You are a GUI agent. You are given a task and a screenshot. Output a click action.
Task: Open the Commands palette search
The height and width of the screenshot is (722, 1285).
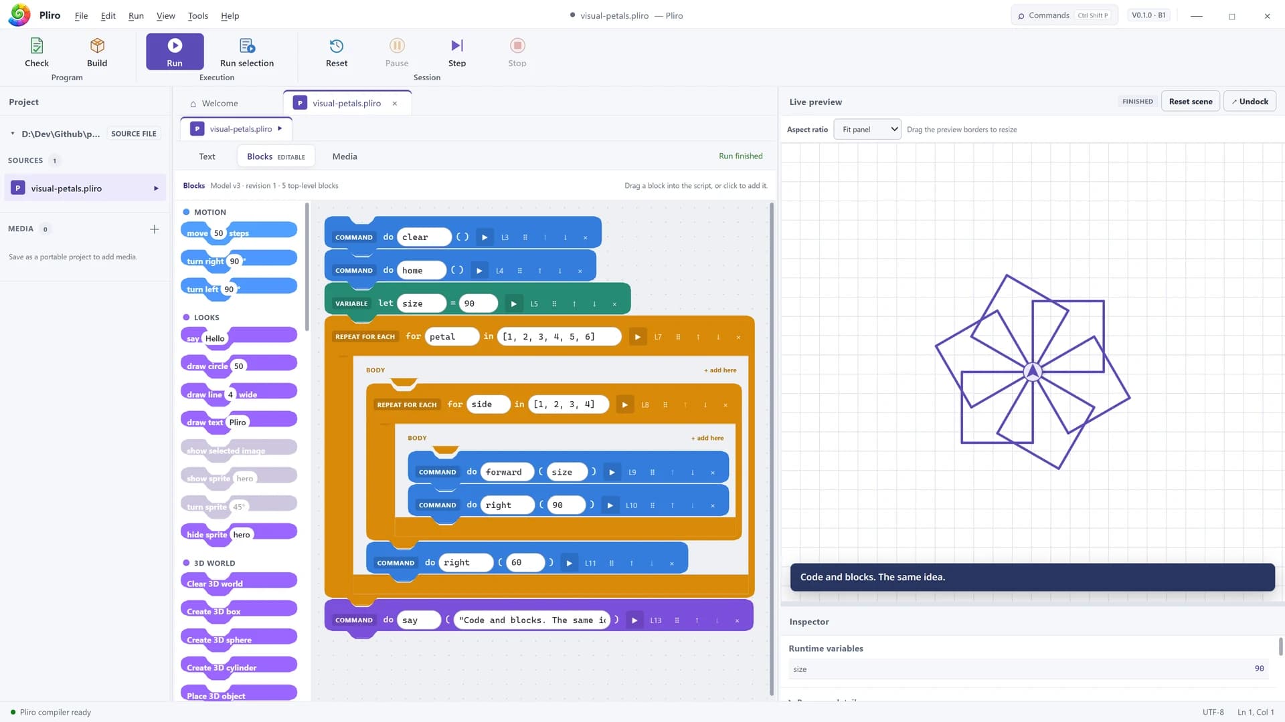1064,15
